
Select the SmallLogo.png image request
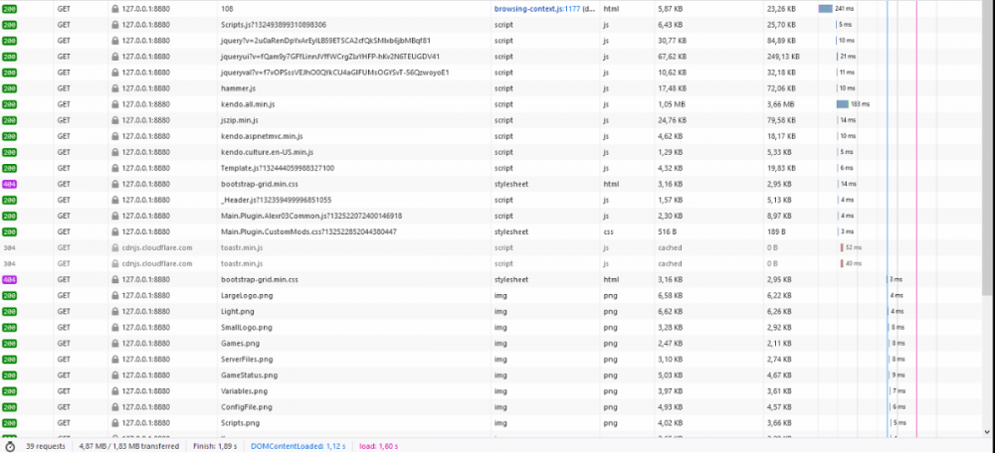point(247,327)
